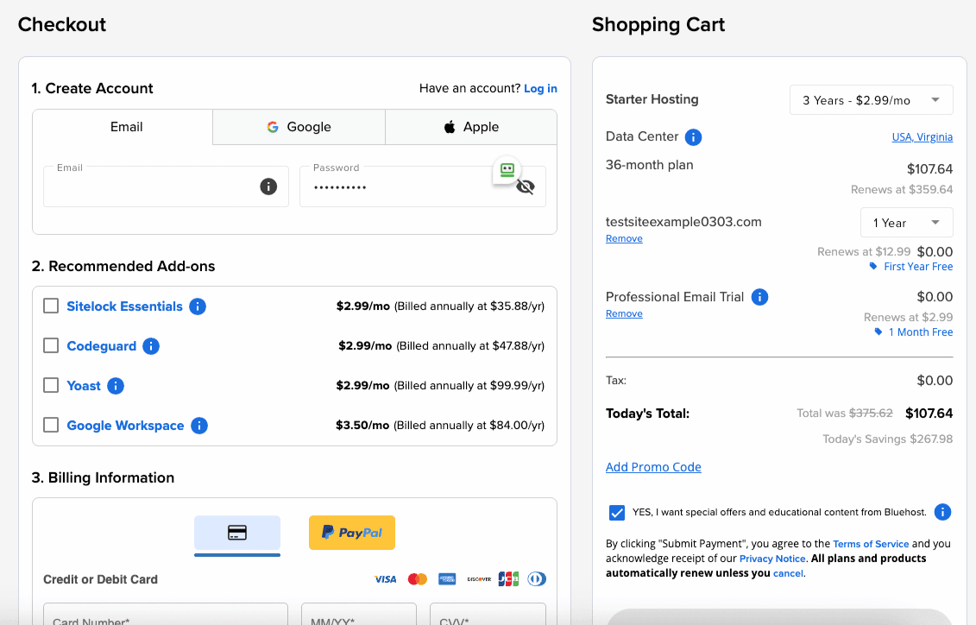Viewport: 976px width, 625px height.
Task: Choose PayPal payment method
Action: [x=352, y=533]
